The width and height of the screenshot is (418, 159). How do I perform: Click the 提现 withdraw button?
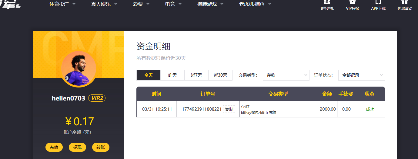coord(77,147)
